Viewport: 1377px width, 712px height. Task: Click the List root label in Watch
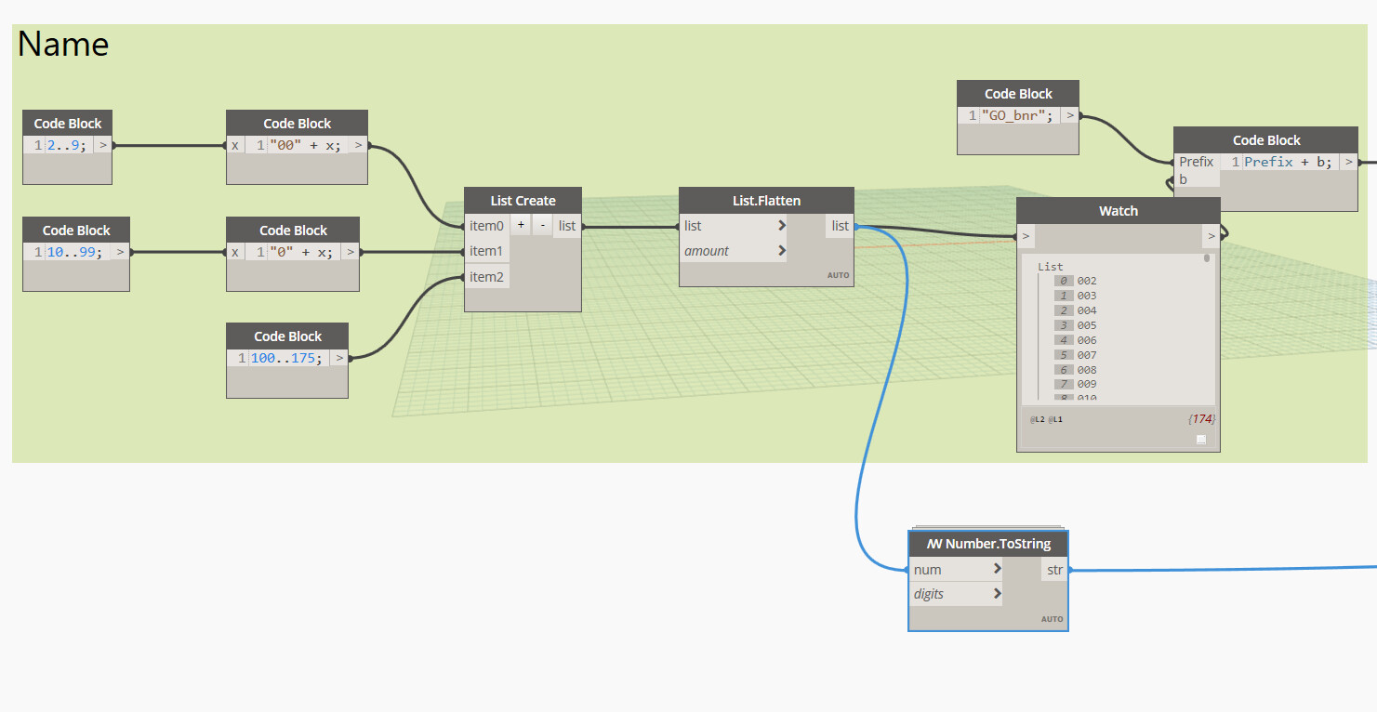[1051, 267]
